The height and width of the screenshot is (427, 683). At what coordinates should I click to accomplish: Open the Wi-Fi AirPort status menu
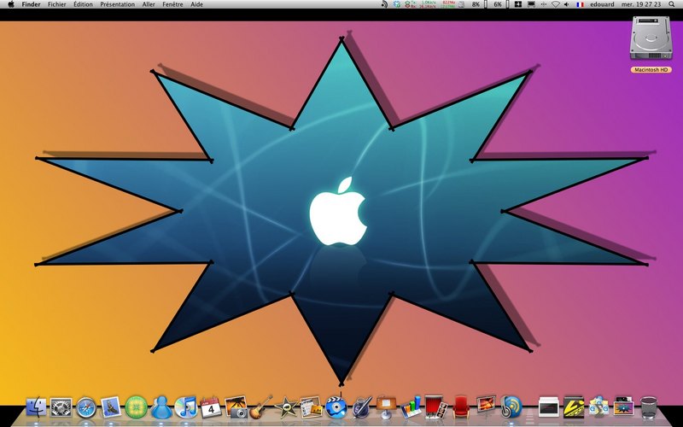[556, 4]
